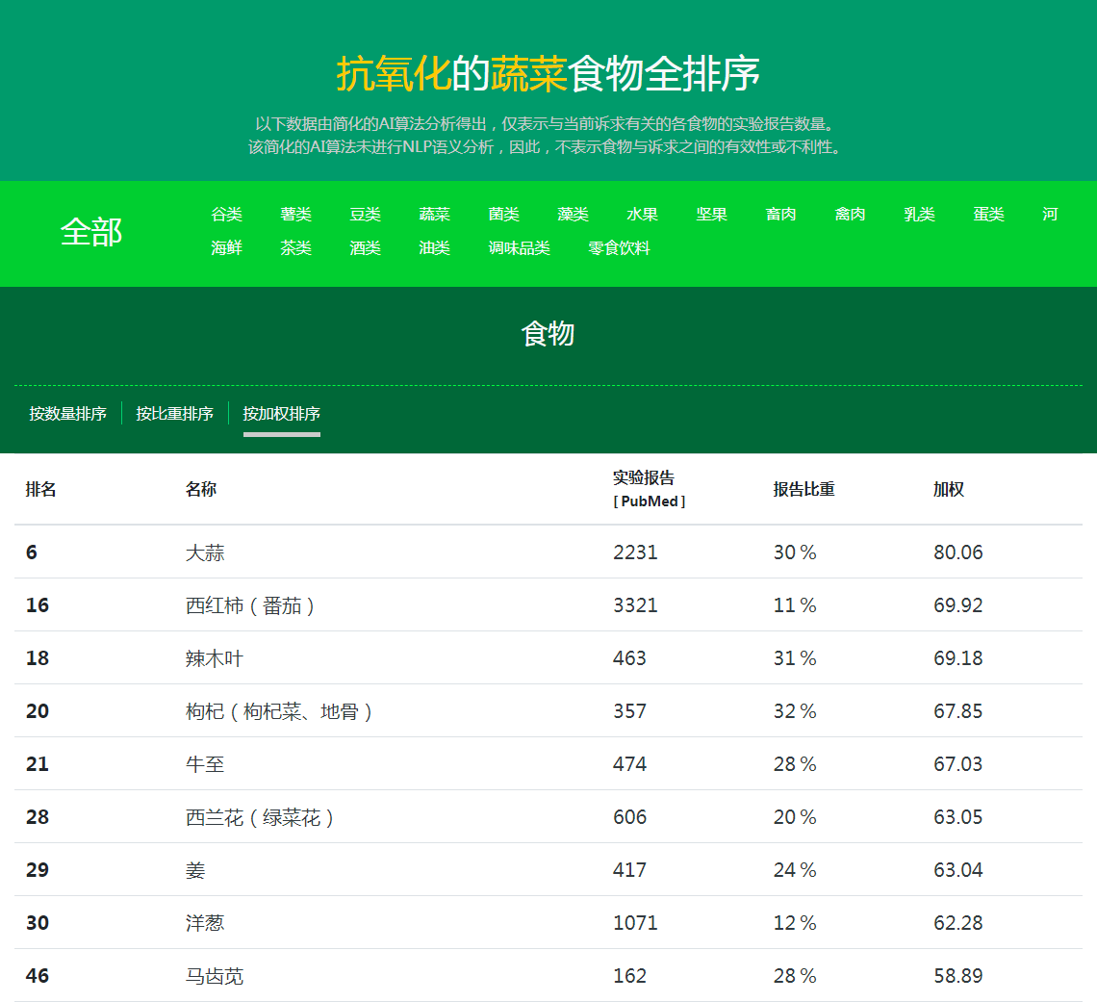This screenshot has width=1097, height=1002.
Task: Open the 坚果 category
Action: click(x=711, y=215)
